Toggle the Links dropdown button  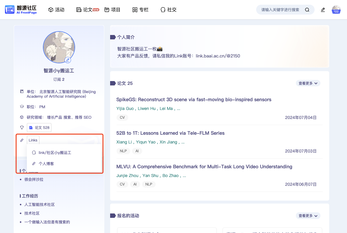(x=33, y=140)
